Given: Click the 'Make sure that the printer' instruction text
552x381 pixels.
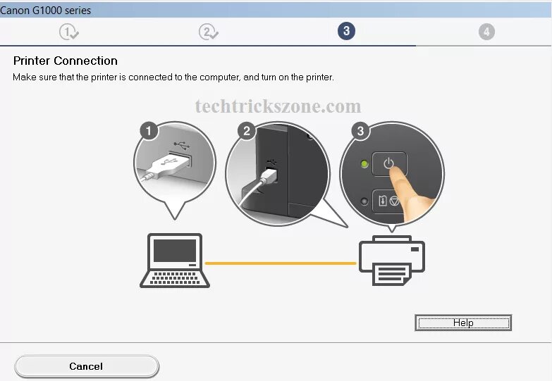Looking at the screenshot, I should (x=173, y=77).
